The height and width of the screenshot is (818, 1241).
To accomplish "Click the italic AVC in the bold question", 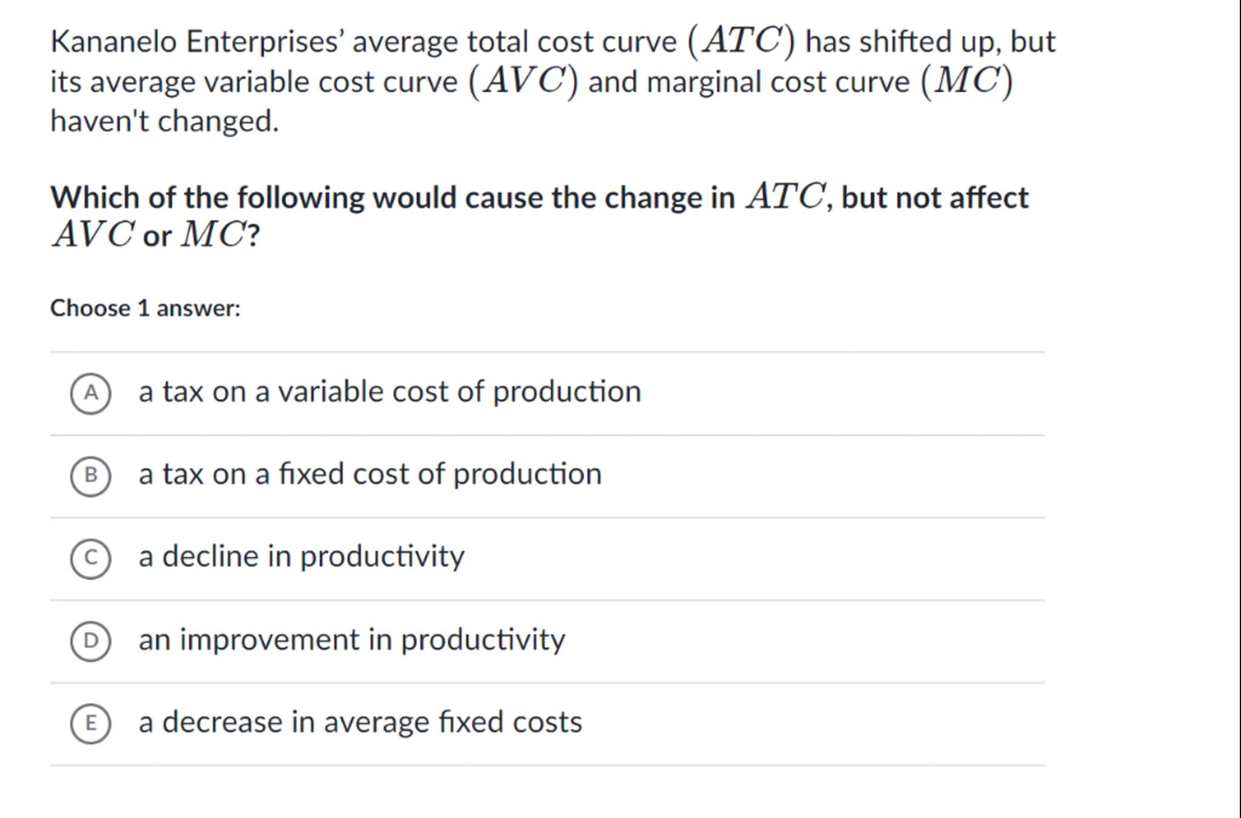I will click(93, 235).
